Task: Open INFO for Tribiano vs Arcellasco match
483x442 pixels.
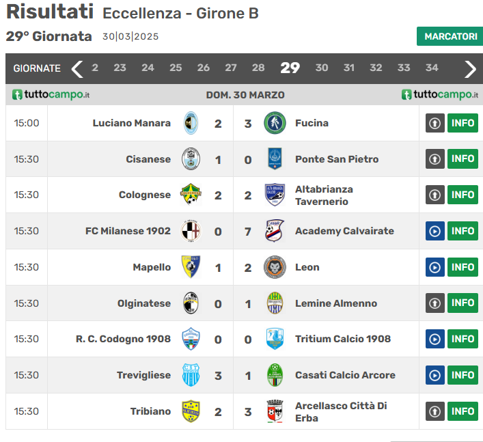Action: point(463,411)
